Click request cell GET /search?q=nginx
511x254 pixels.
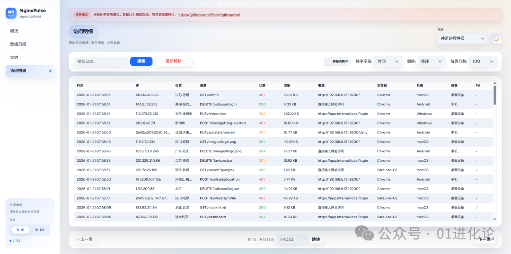(217, 170)
